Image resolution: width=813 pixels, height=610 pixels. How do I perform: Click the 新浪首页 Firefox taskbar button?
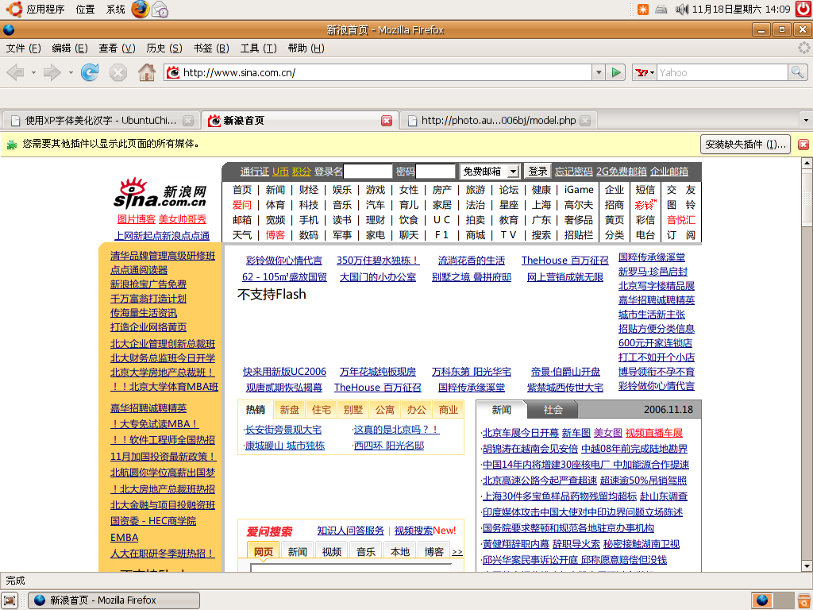(114, 600)
